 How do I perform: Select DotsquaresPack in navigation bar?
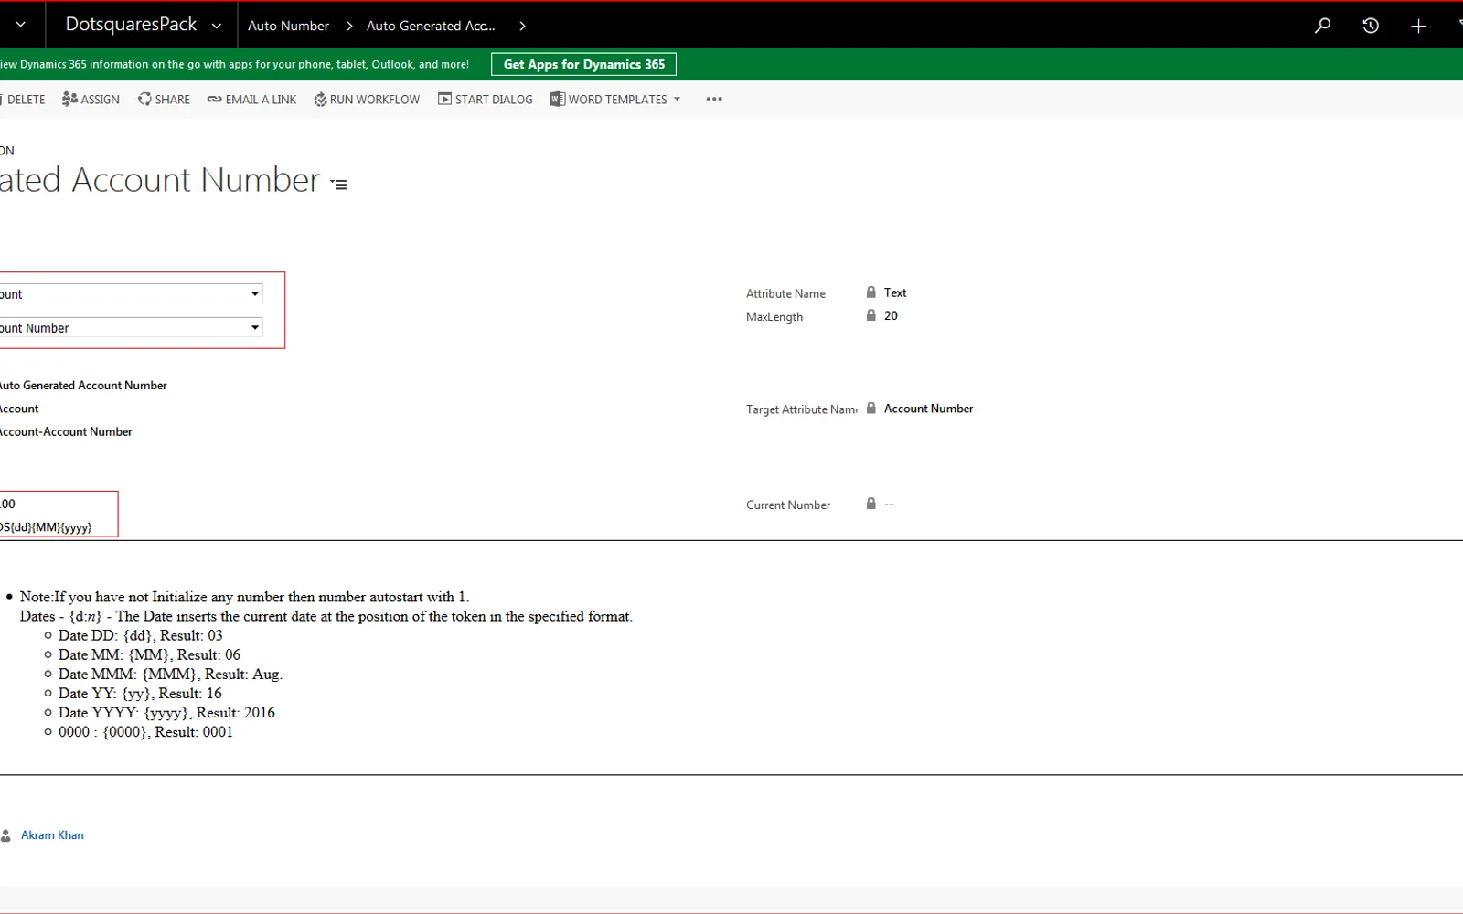tap(131, 25)
